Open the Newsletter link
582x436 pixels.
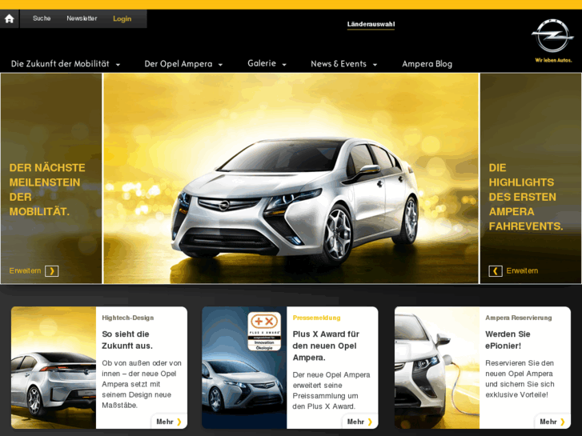82,18
